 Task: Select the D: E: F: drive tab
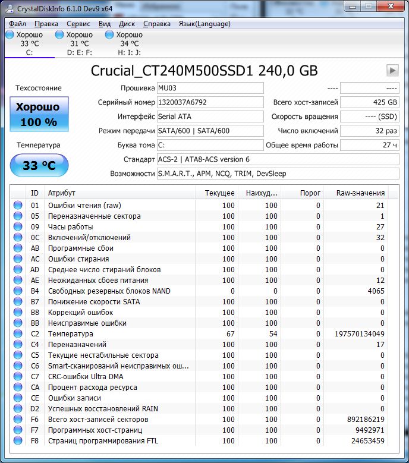tap(80, 43)
